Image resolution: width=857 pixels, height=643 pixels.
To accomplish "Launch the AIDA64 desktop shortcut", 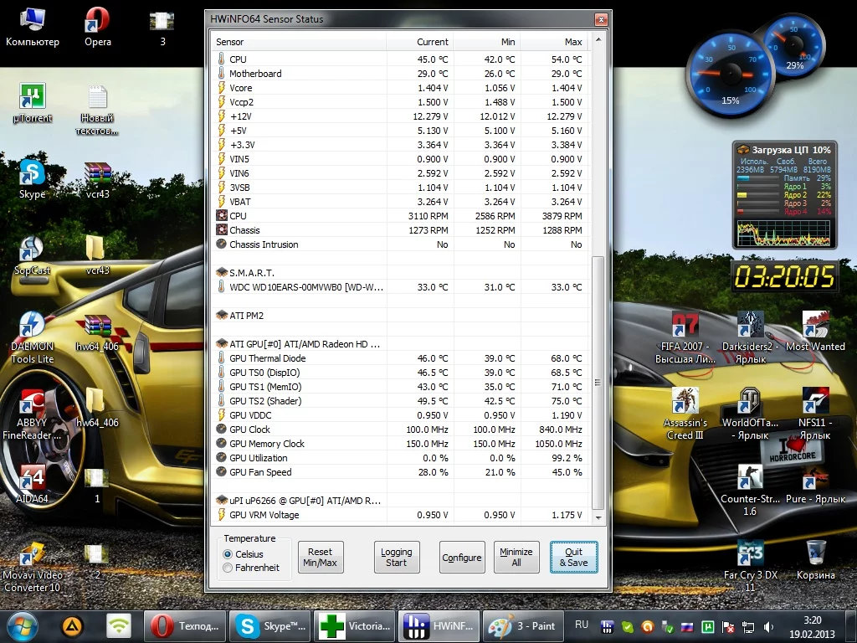I will (33, 485).
